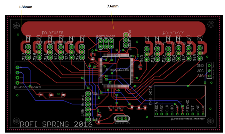Image resolution: width=225 pixels, height=134 pixels.
Task: Select the bottom-left mounting hole marker
Action: coord(16,121)
